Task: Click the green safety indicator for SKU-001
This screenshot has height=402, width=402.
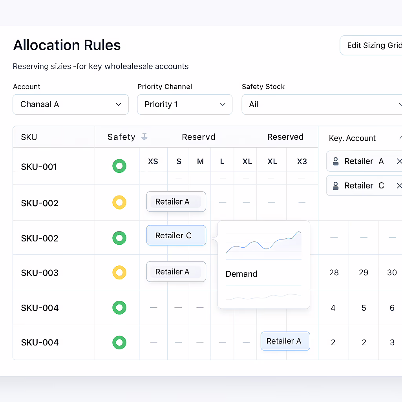Action: 119,166
